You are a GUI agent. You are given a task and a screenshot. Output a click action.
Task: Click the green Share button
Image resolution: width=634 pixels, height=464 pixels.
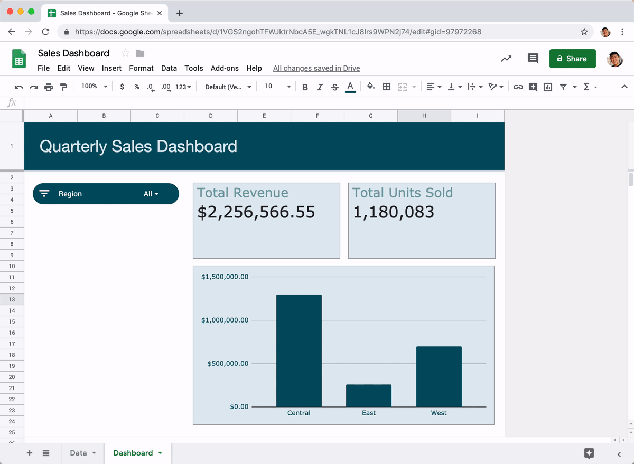(x=572, y=59)
